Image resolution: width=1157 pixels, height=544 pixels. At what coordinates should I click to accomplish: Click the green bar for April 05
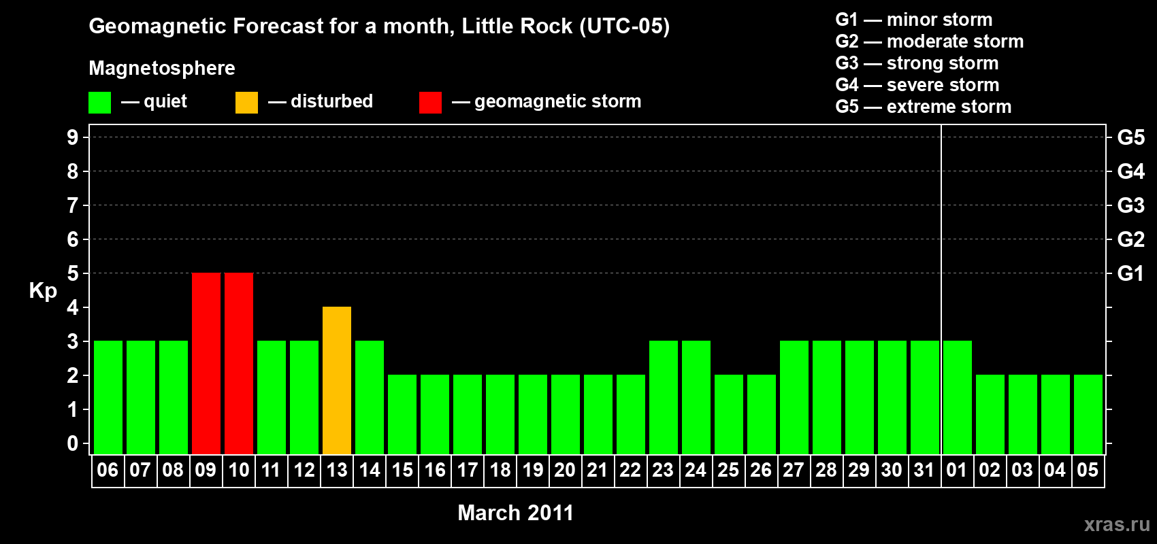coord(1088,414)
